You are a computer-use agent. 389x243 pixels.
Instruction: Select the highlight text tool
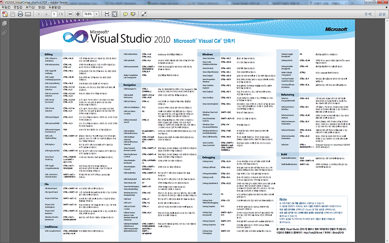(x=133, y=14)
